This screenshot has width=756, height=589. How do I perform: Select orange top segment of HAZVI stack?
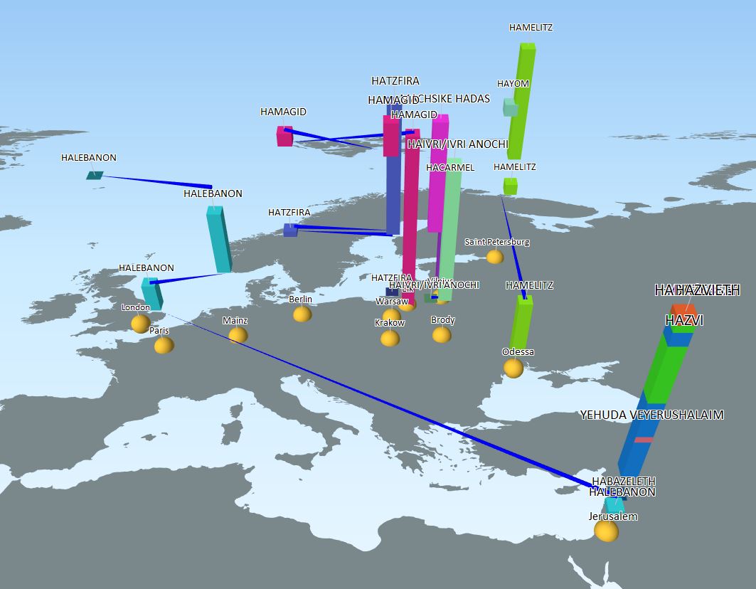pyautogui.click(x=683, y=312)
